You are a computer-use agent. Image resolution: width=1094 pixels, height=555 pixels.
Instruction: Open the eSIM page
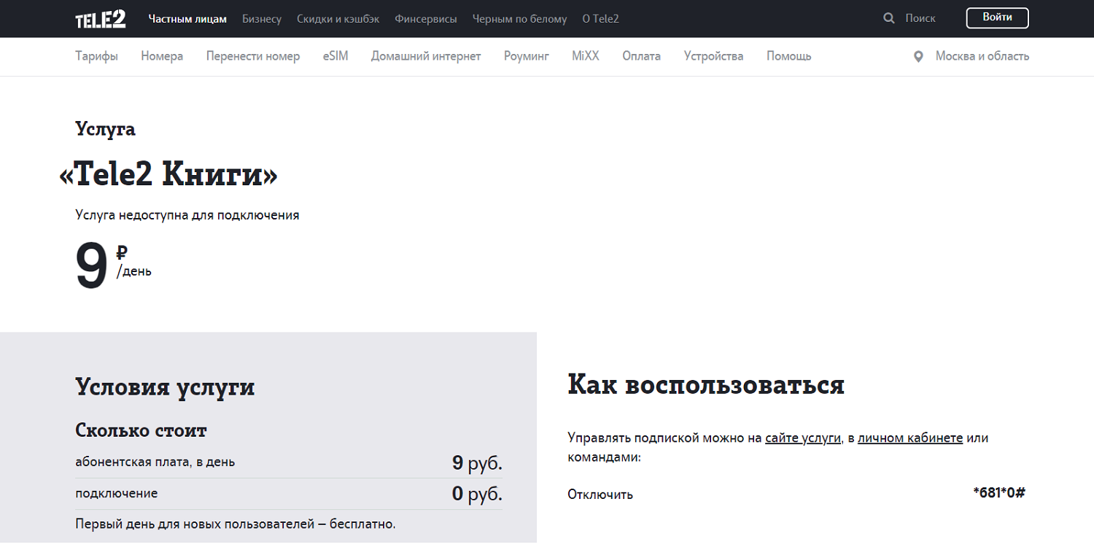(335, 56)
